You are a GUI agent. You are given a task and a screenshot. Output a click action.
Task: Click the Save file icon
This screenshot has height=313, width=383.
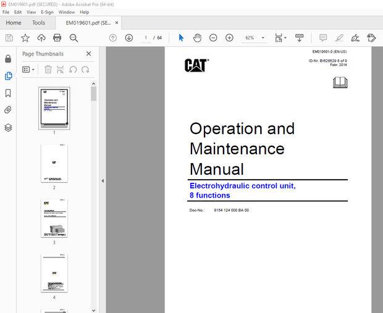point(9,38)
